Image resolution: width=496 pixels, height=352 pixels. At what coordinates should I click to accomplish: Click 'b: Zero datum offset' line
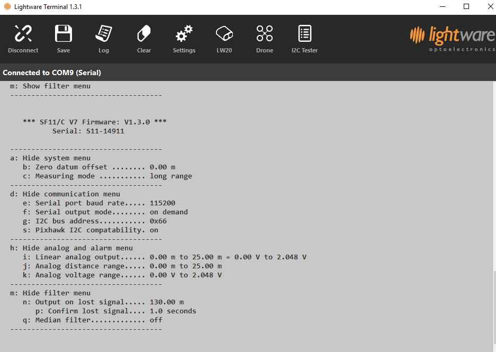tap(98, 167)
